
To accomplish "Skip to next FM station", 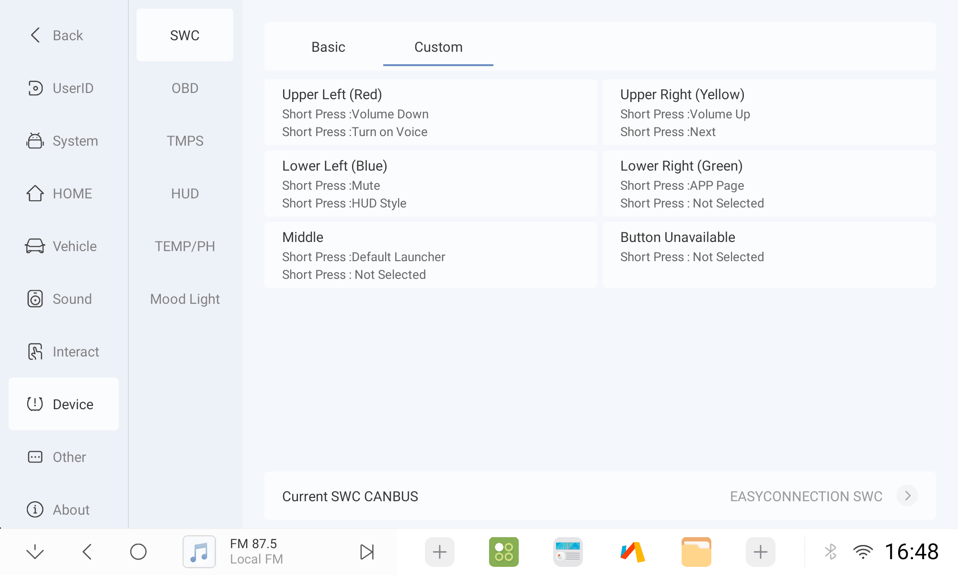I will click(367, 552).
